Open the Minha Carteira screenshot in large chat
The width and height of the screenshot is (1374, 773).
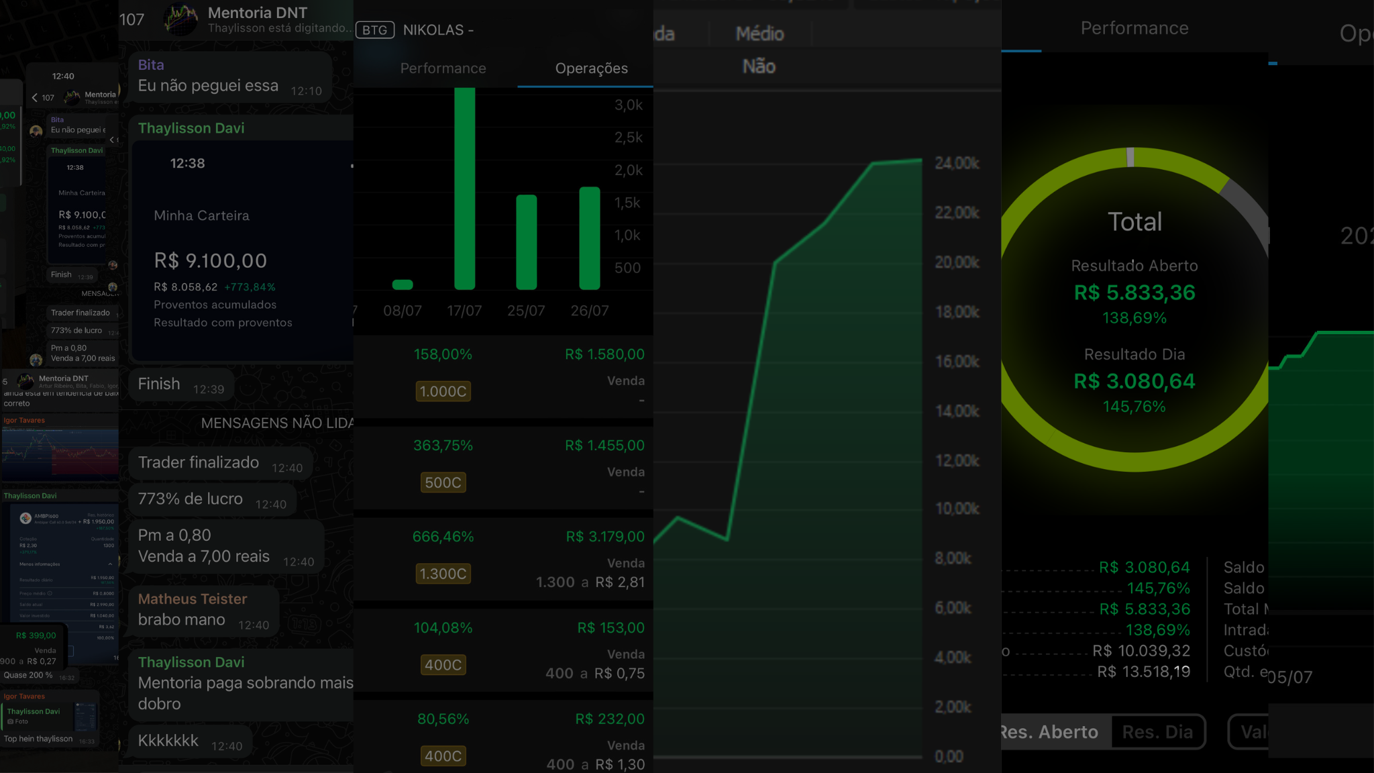point(243,250)
